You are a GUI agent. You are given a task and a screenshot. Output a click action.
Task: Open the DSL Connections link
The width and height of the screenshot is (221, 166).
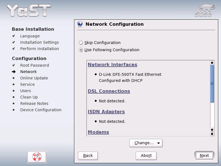pyautogui.click(x=109, y=91)
